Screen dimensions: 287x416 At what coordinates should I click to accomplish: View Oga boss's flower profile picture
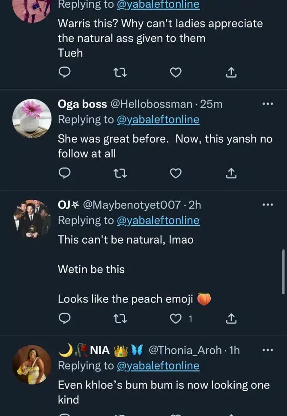32,118
